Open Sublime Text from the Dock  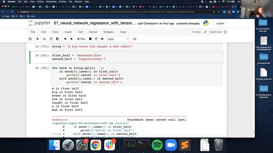(x=185, y=145)
